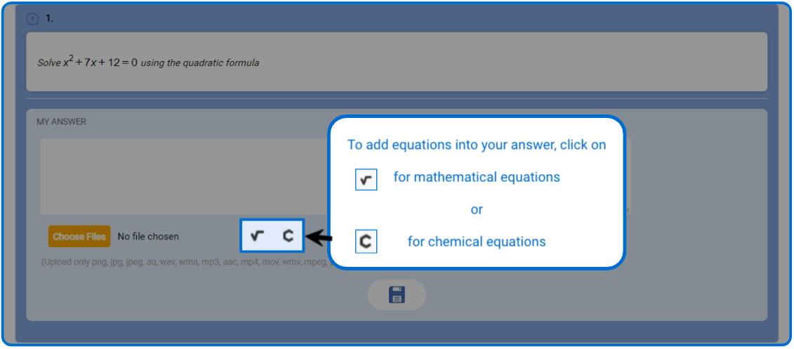Click the square-root icon inside the tooltip callout
The height and width of the screenshot is (349, 794).
[x=366, y=179]
